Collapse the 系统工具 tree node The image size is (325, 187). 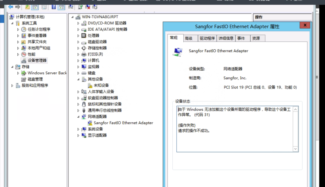pyautogui.click(x=12, y=23)
